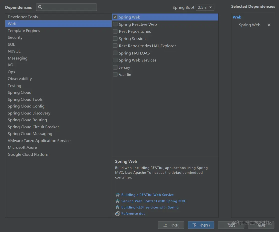This screenshot has width=279, height=232.
Task: Click the search magnifier icon
Action: [x=40, y=7]
